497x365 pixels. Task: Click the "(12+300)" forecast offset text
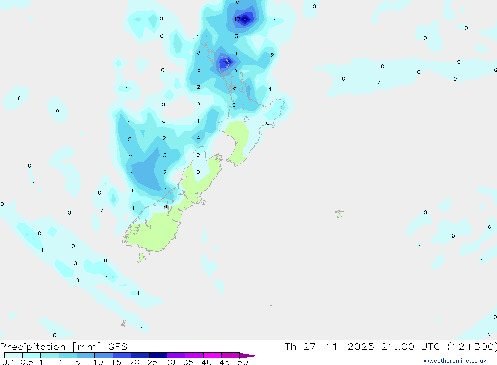tap(472, 347)
